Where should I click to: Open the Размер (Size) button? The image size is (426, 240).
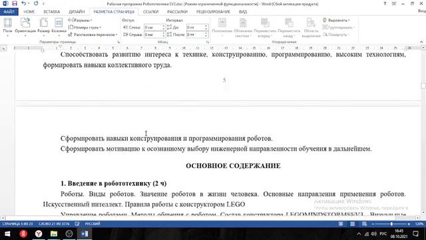point(43,27)
